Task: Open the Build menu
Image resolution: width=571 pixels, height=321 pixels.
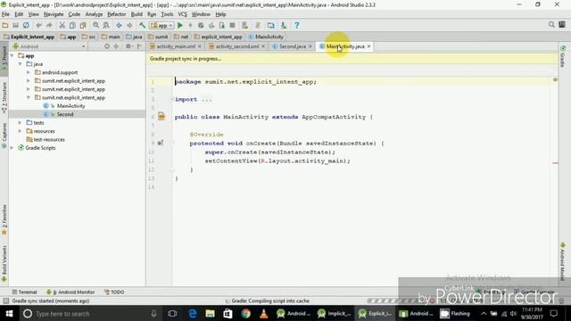Action: (137, 14)
